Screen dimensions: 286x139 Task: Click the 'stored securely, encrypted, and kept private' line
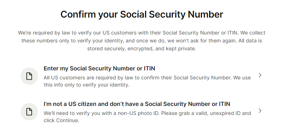(142, 49)
